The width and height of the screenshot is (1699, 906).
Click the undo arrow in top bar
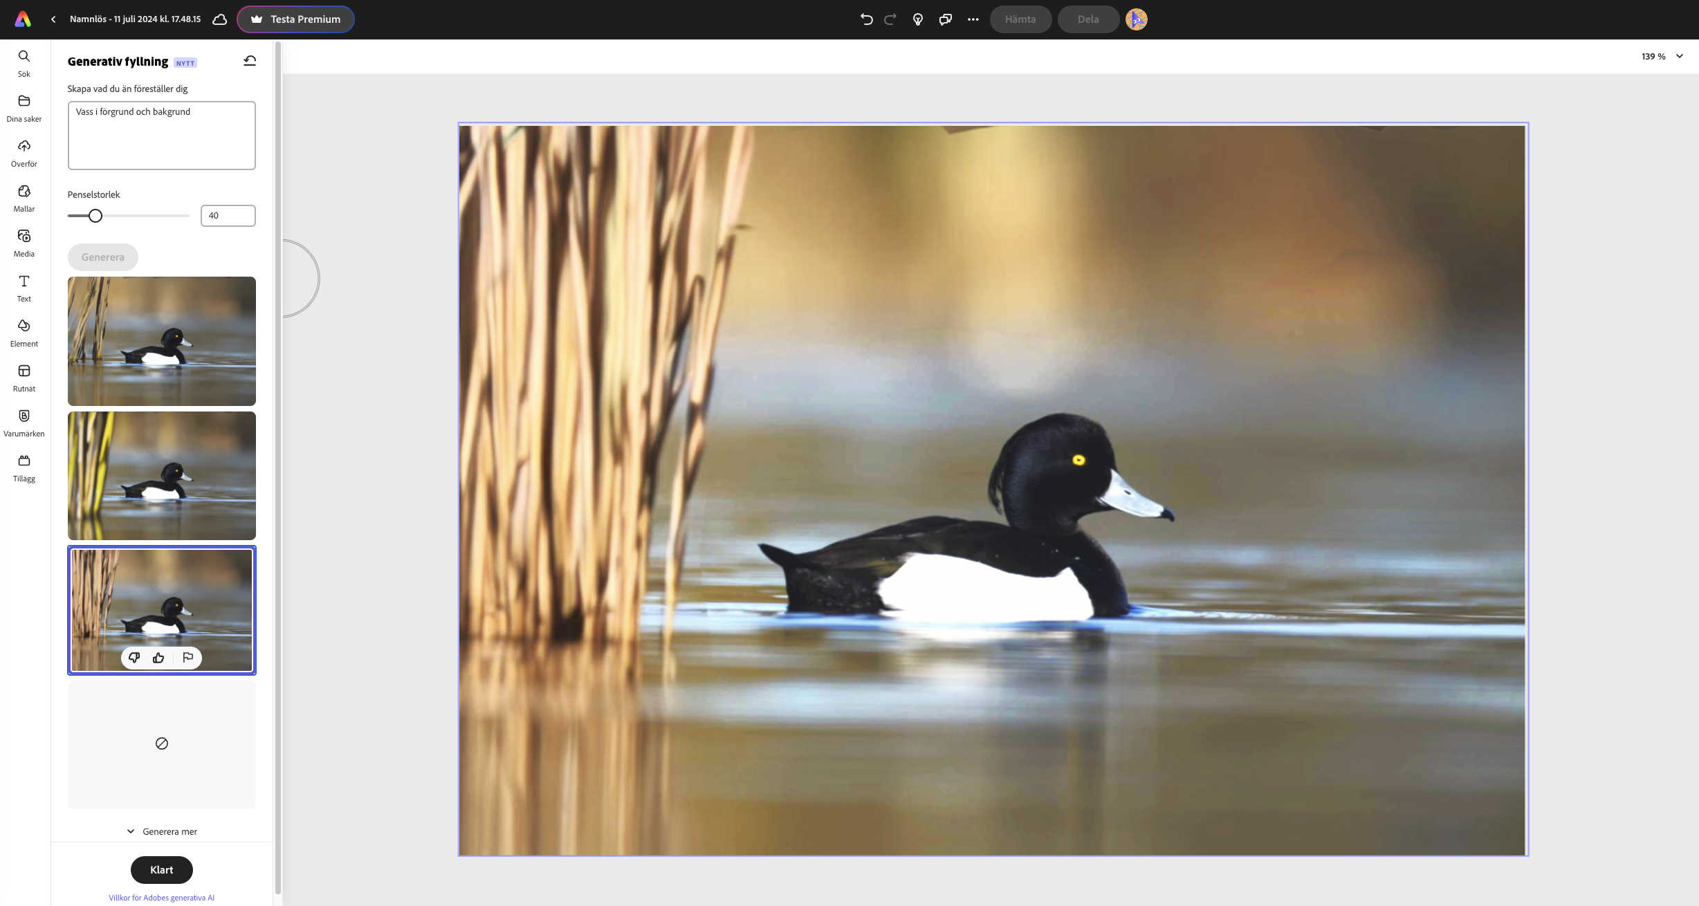pyautogui.click(x=866, y=19)
